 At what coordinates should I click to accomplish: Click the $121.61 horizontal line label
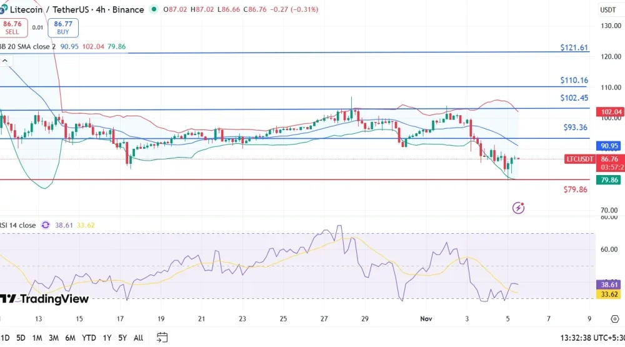tap(574, 48)
